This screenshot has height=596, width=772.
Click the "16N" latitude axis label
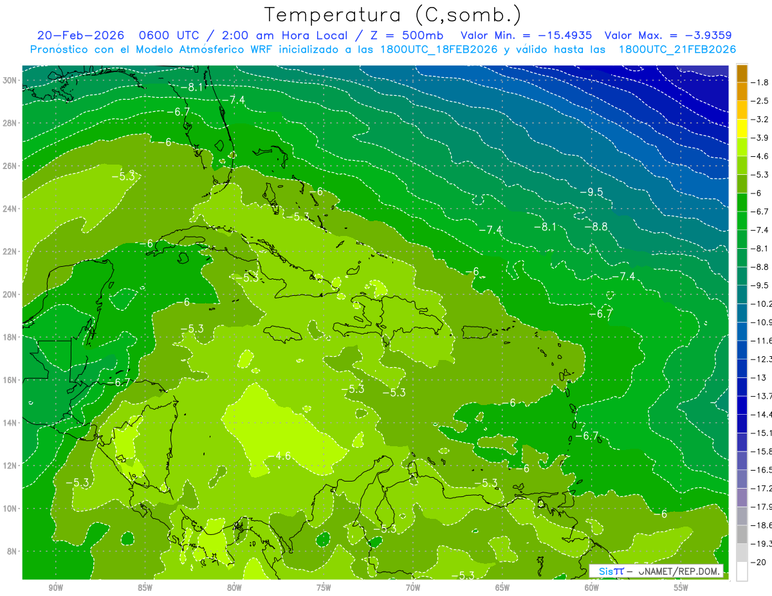point(11,380)
